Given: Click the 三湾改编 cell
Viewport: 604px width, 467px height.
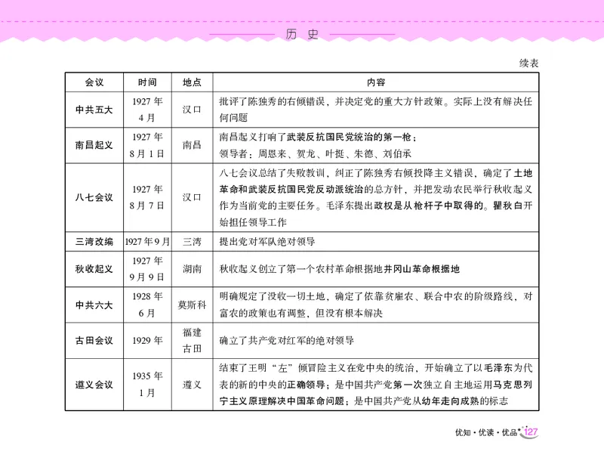Looking at the screenshot, I should pos(95,240).
